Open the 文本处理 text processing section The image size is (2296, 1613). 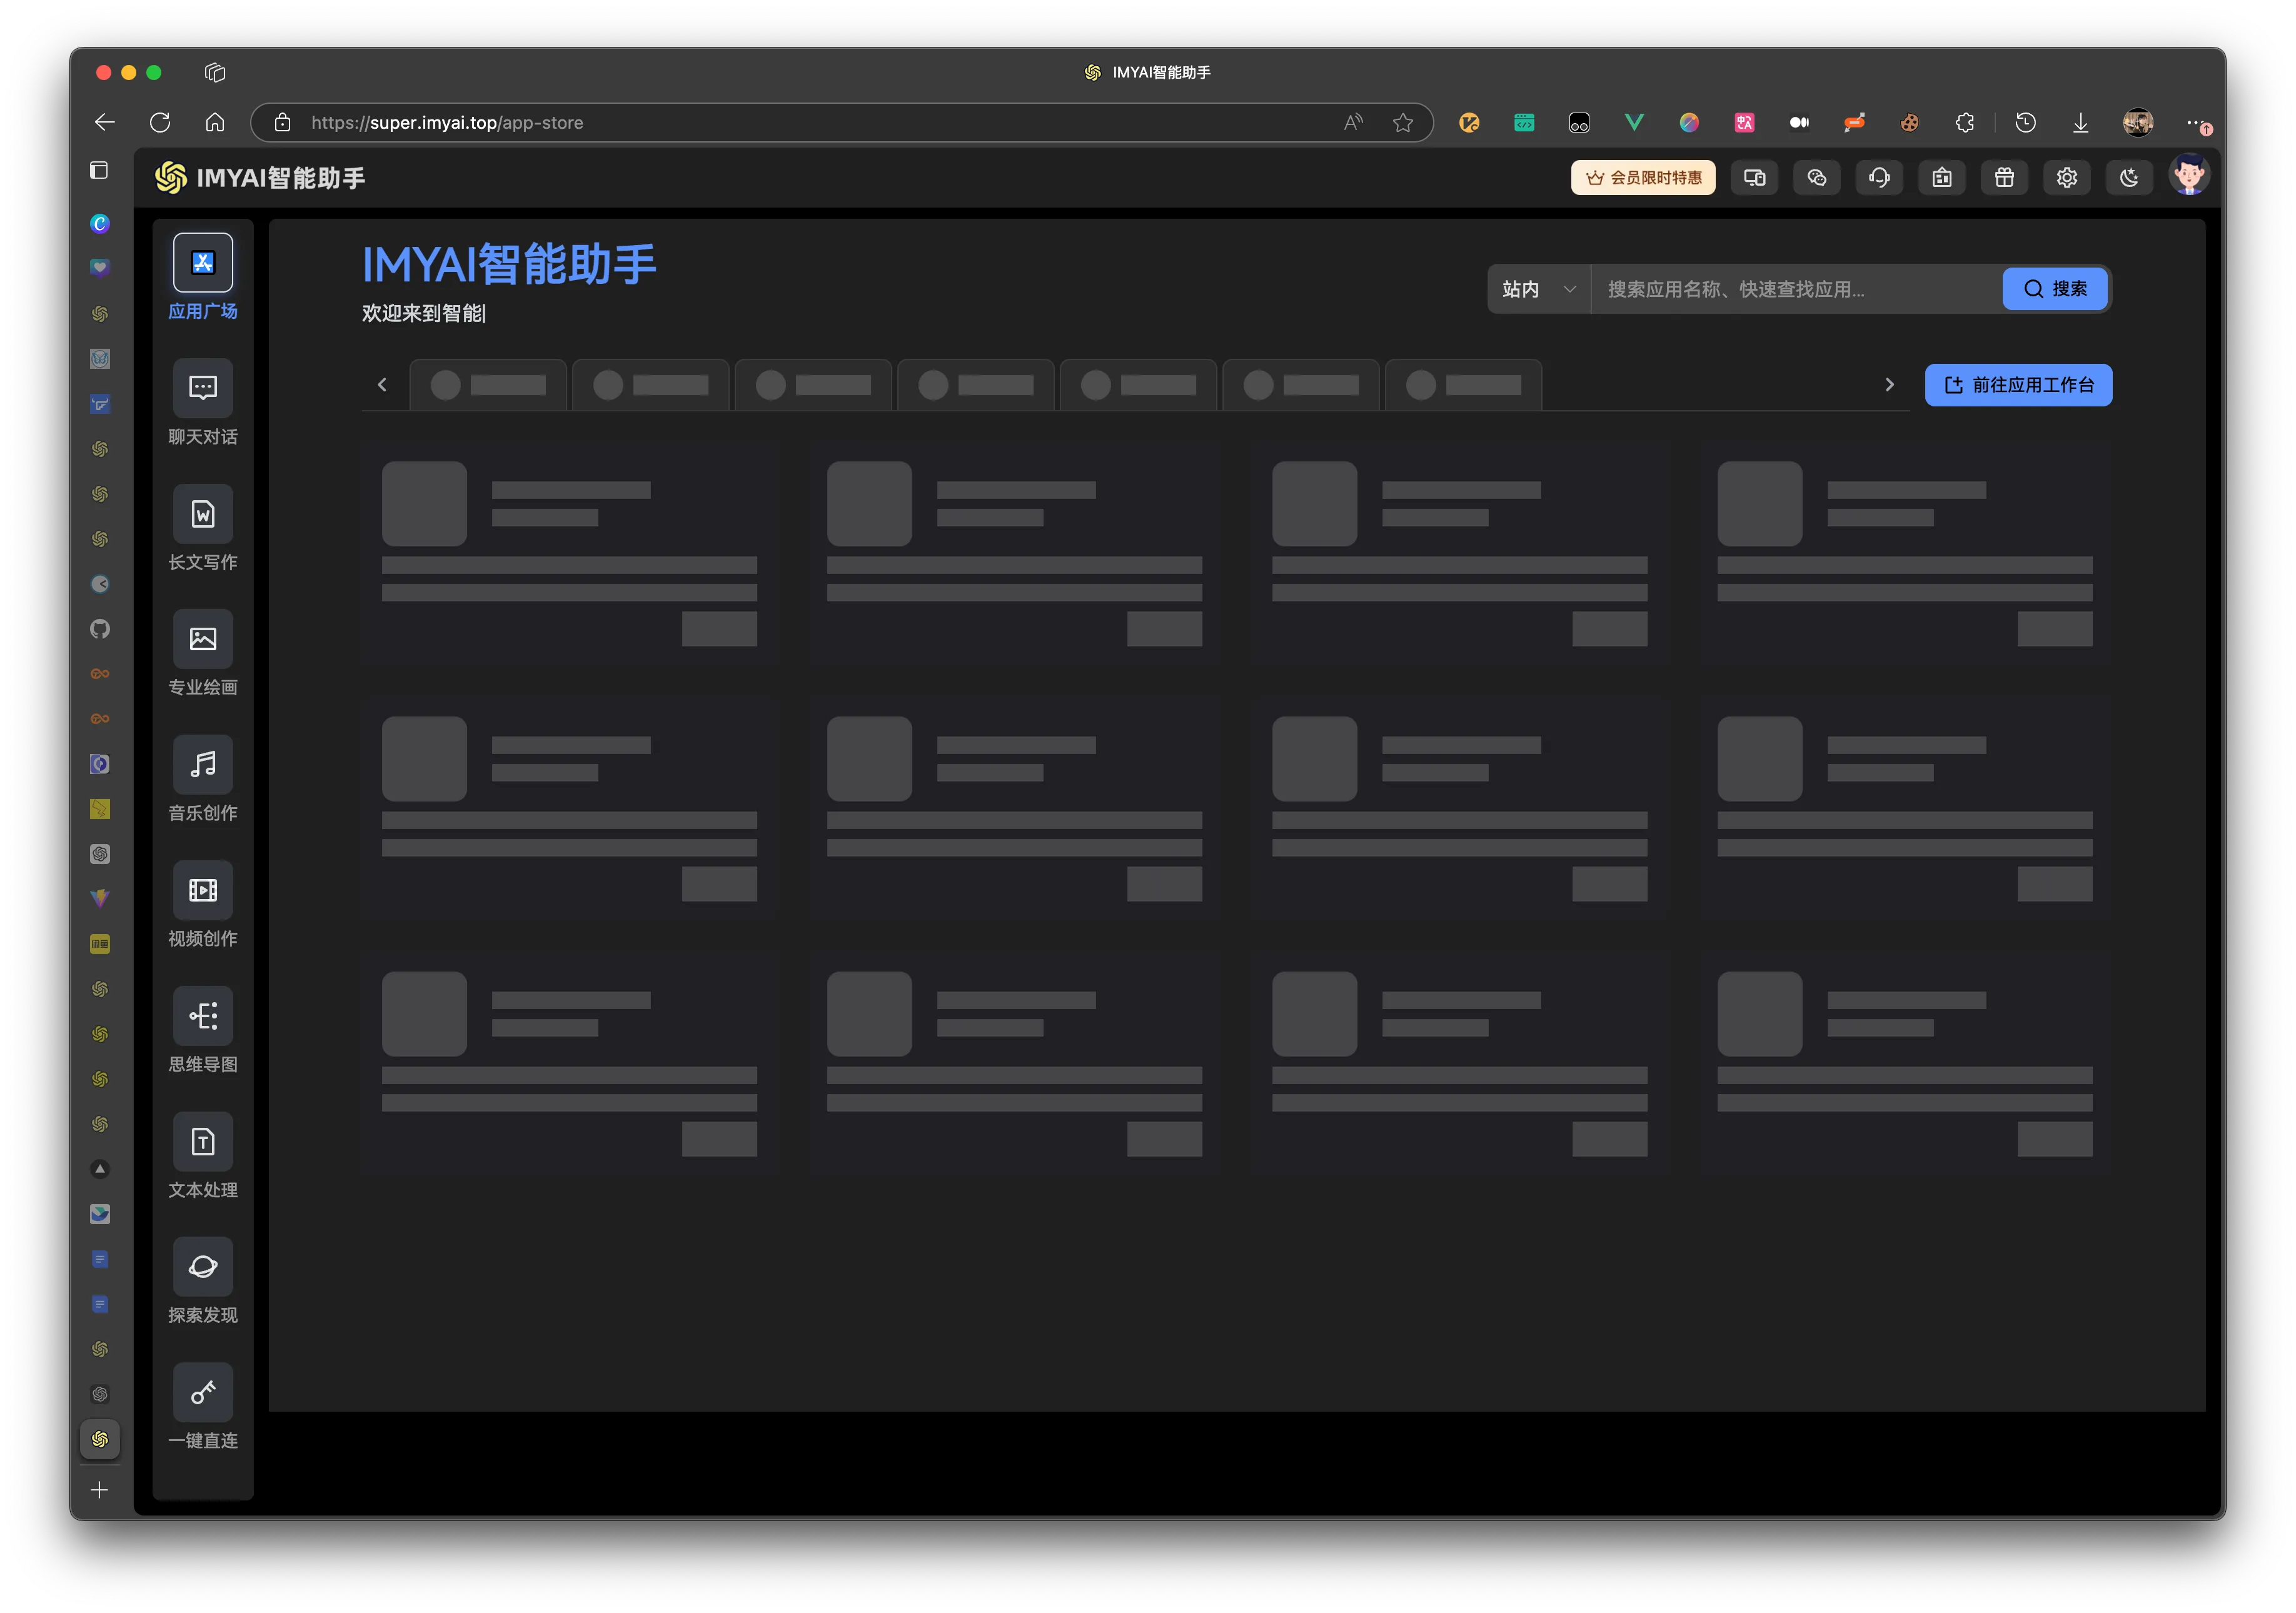[x=203, y=1156]
